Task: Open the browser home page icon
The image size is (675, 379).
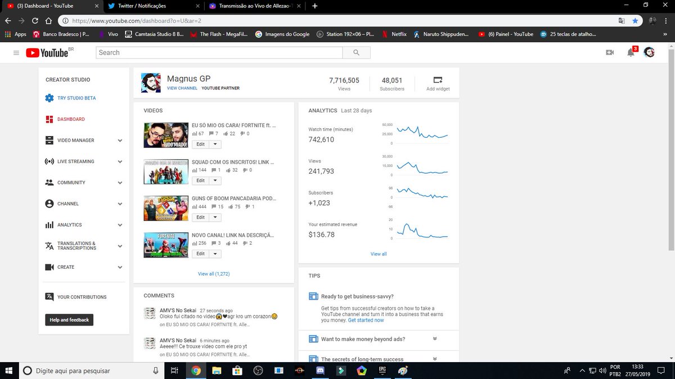Action: tap(49, 20)
